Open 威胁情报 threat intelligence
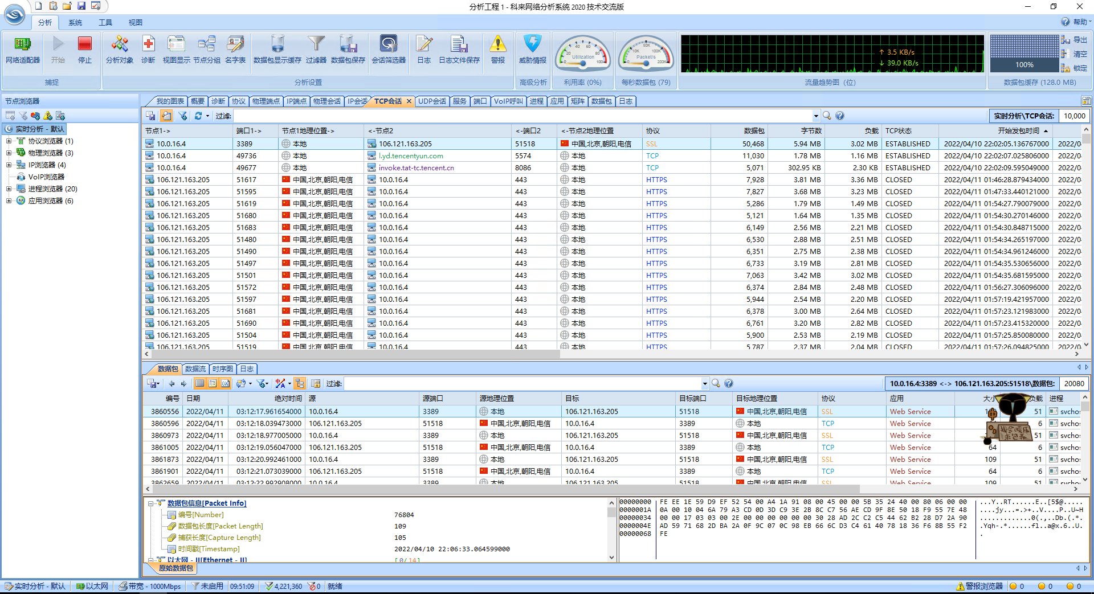Viewport: 1094px width, 594px height. (533, 50)
